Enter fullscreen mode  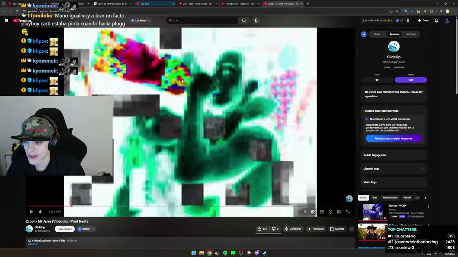coord(348,212)
